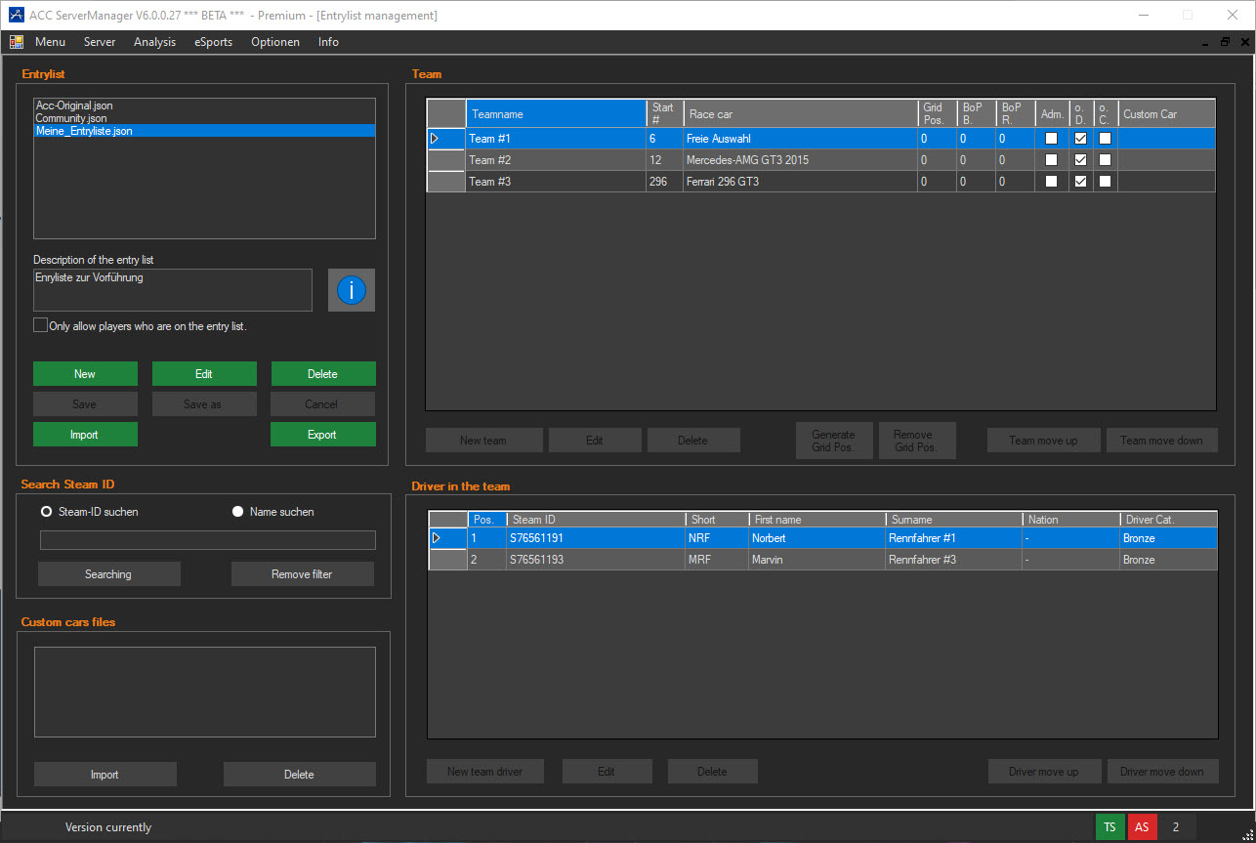Select the Steam-ID suchen radio option
The width and height of the screenshot is (1256, 843).
(46, 512)
